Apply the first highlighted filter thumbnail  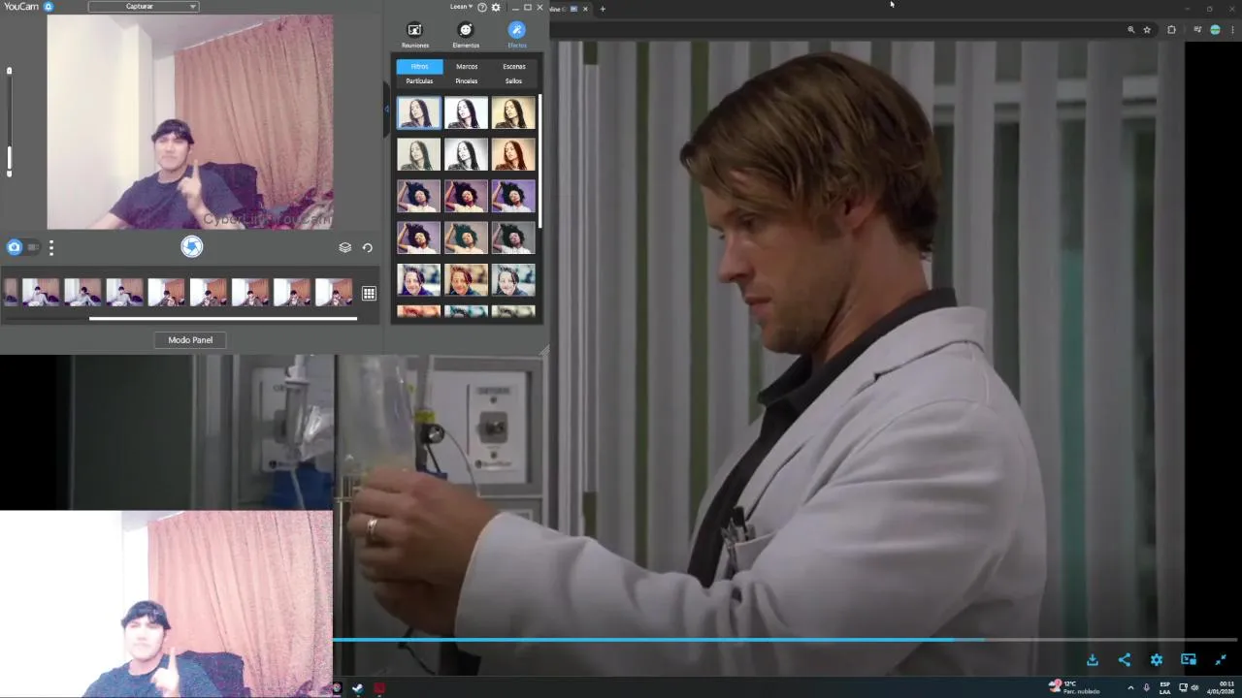coord(418,112)
